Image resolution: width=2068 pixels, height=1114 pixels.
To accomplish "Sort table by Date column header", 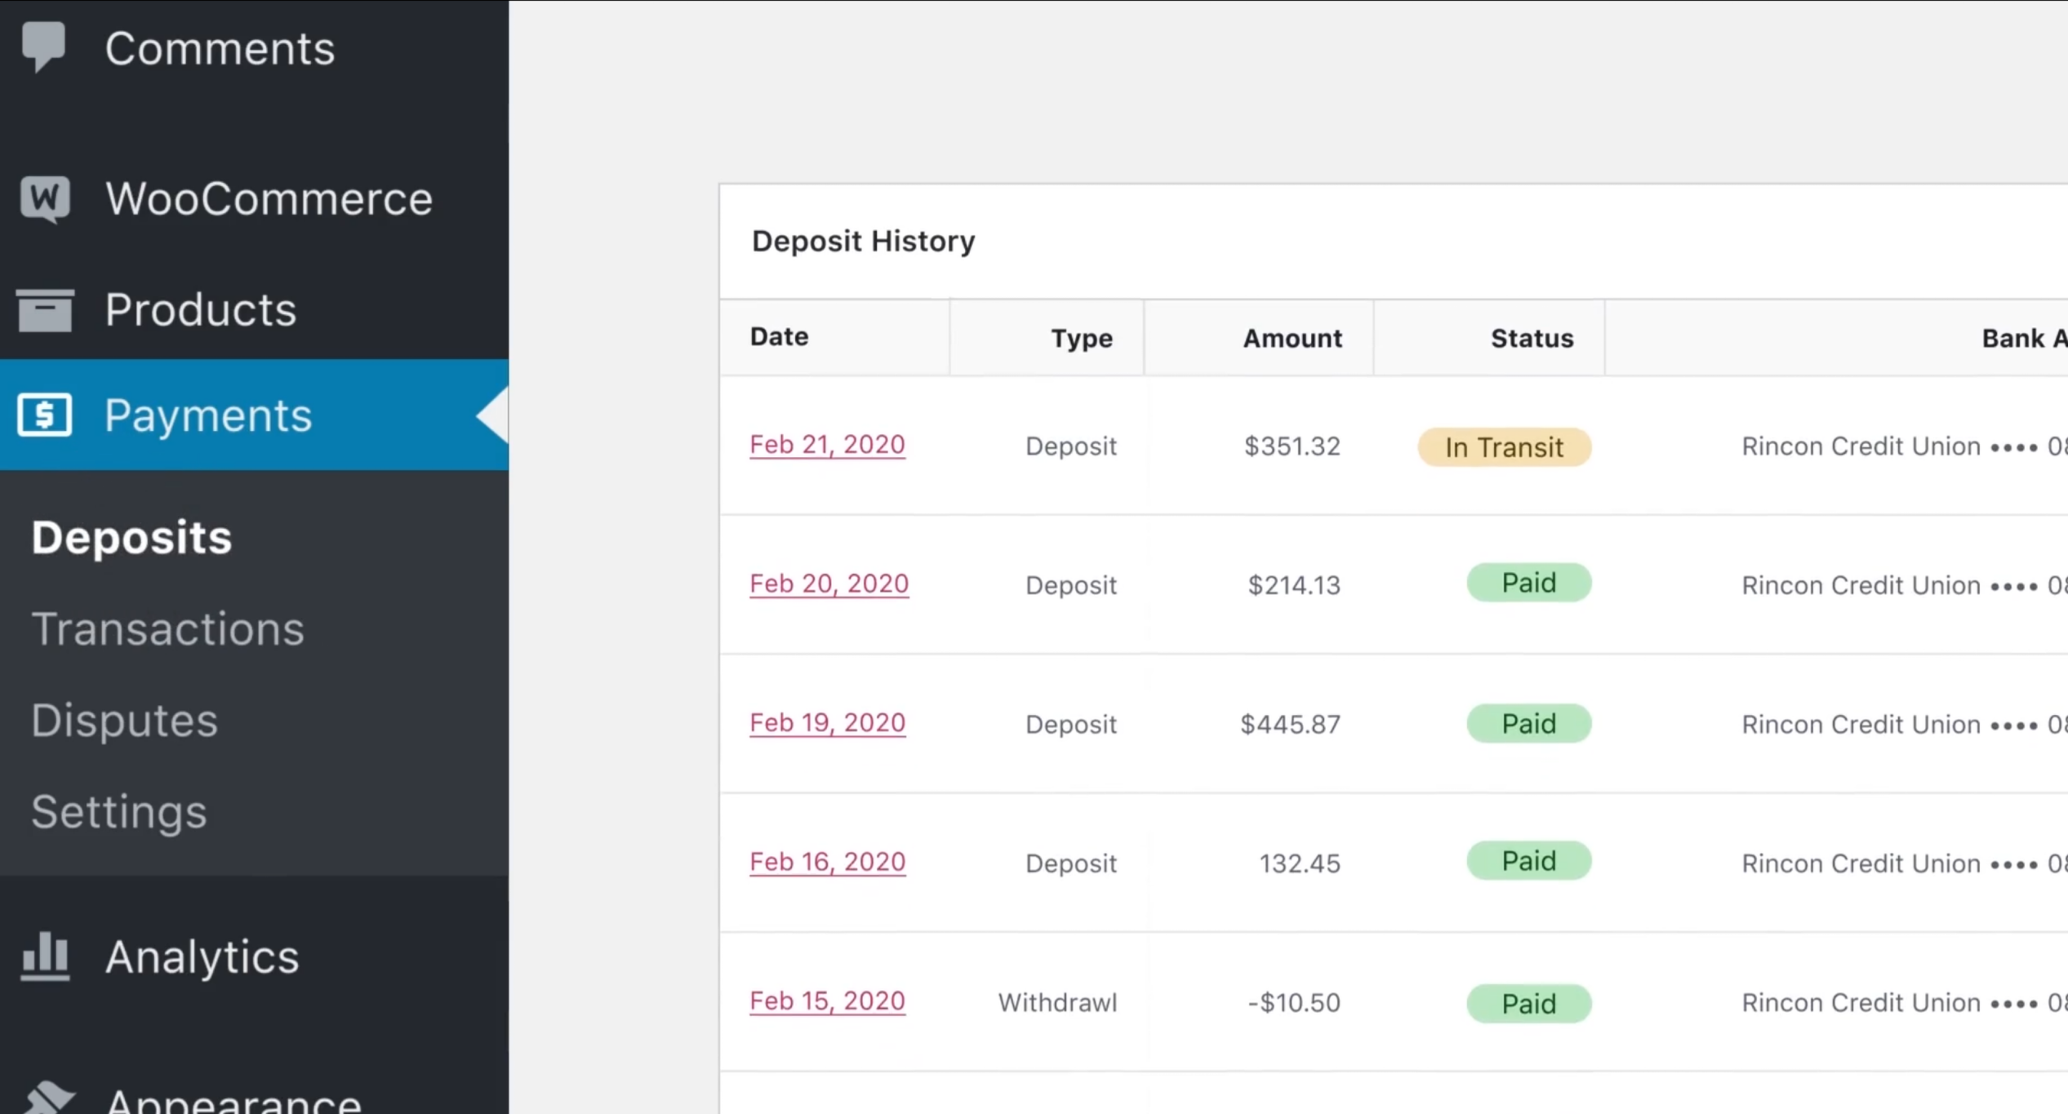I will coord(779,337).
